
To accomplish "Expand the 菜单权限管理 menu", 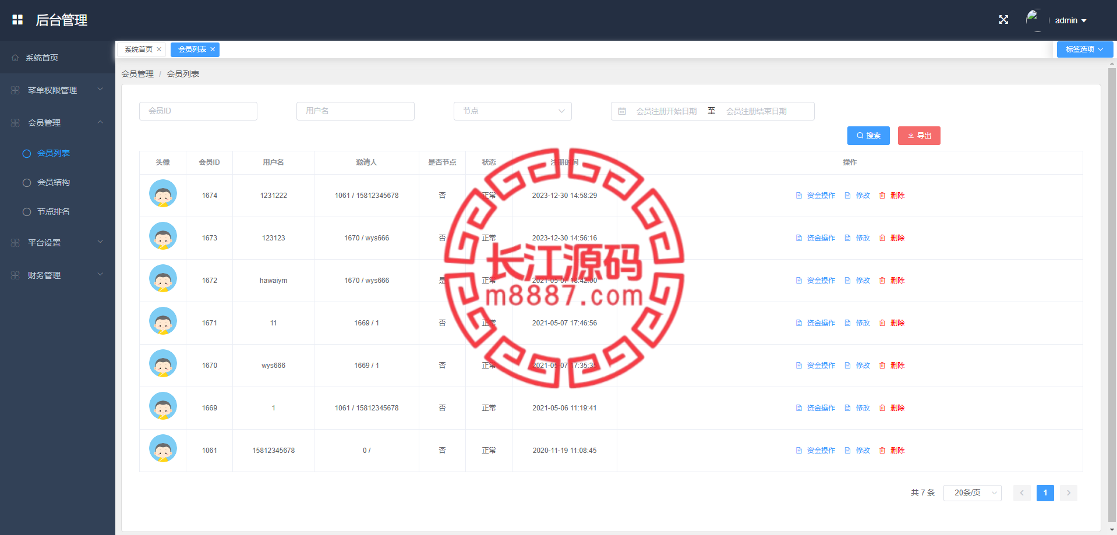I will click(58, 90).
